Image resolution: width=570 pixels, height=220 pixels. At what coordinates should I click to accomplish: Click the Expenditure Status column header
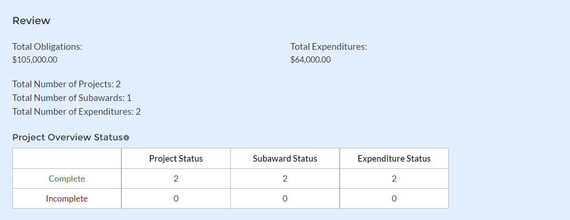394,159
